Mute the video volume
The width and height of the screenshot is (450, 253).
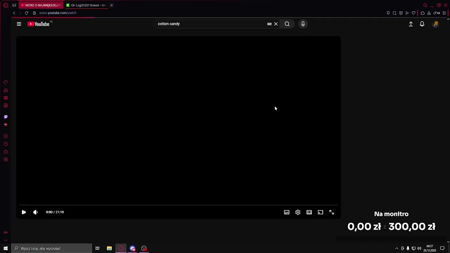[35, 212]
